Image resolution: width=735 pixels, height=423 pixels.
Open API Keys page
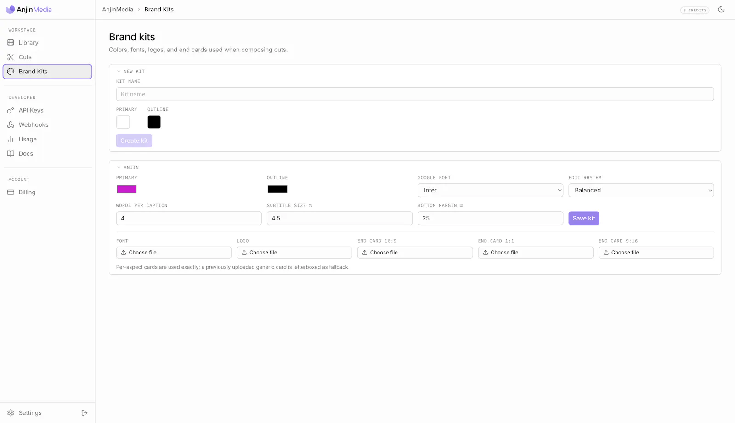click(47, 110)
